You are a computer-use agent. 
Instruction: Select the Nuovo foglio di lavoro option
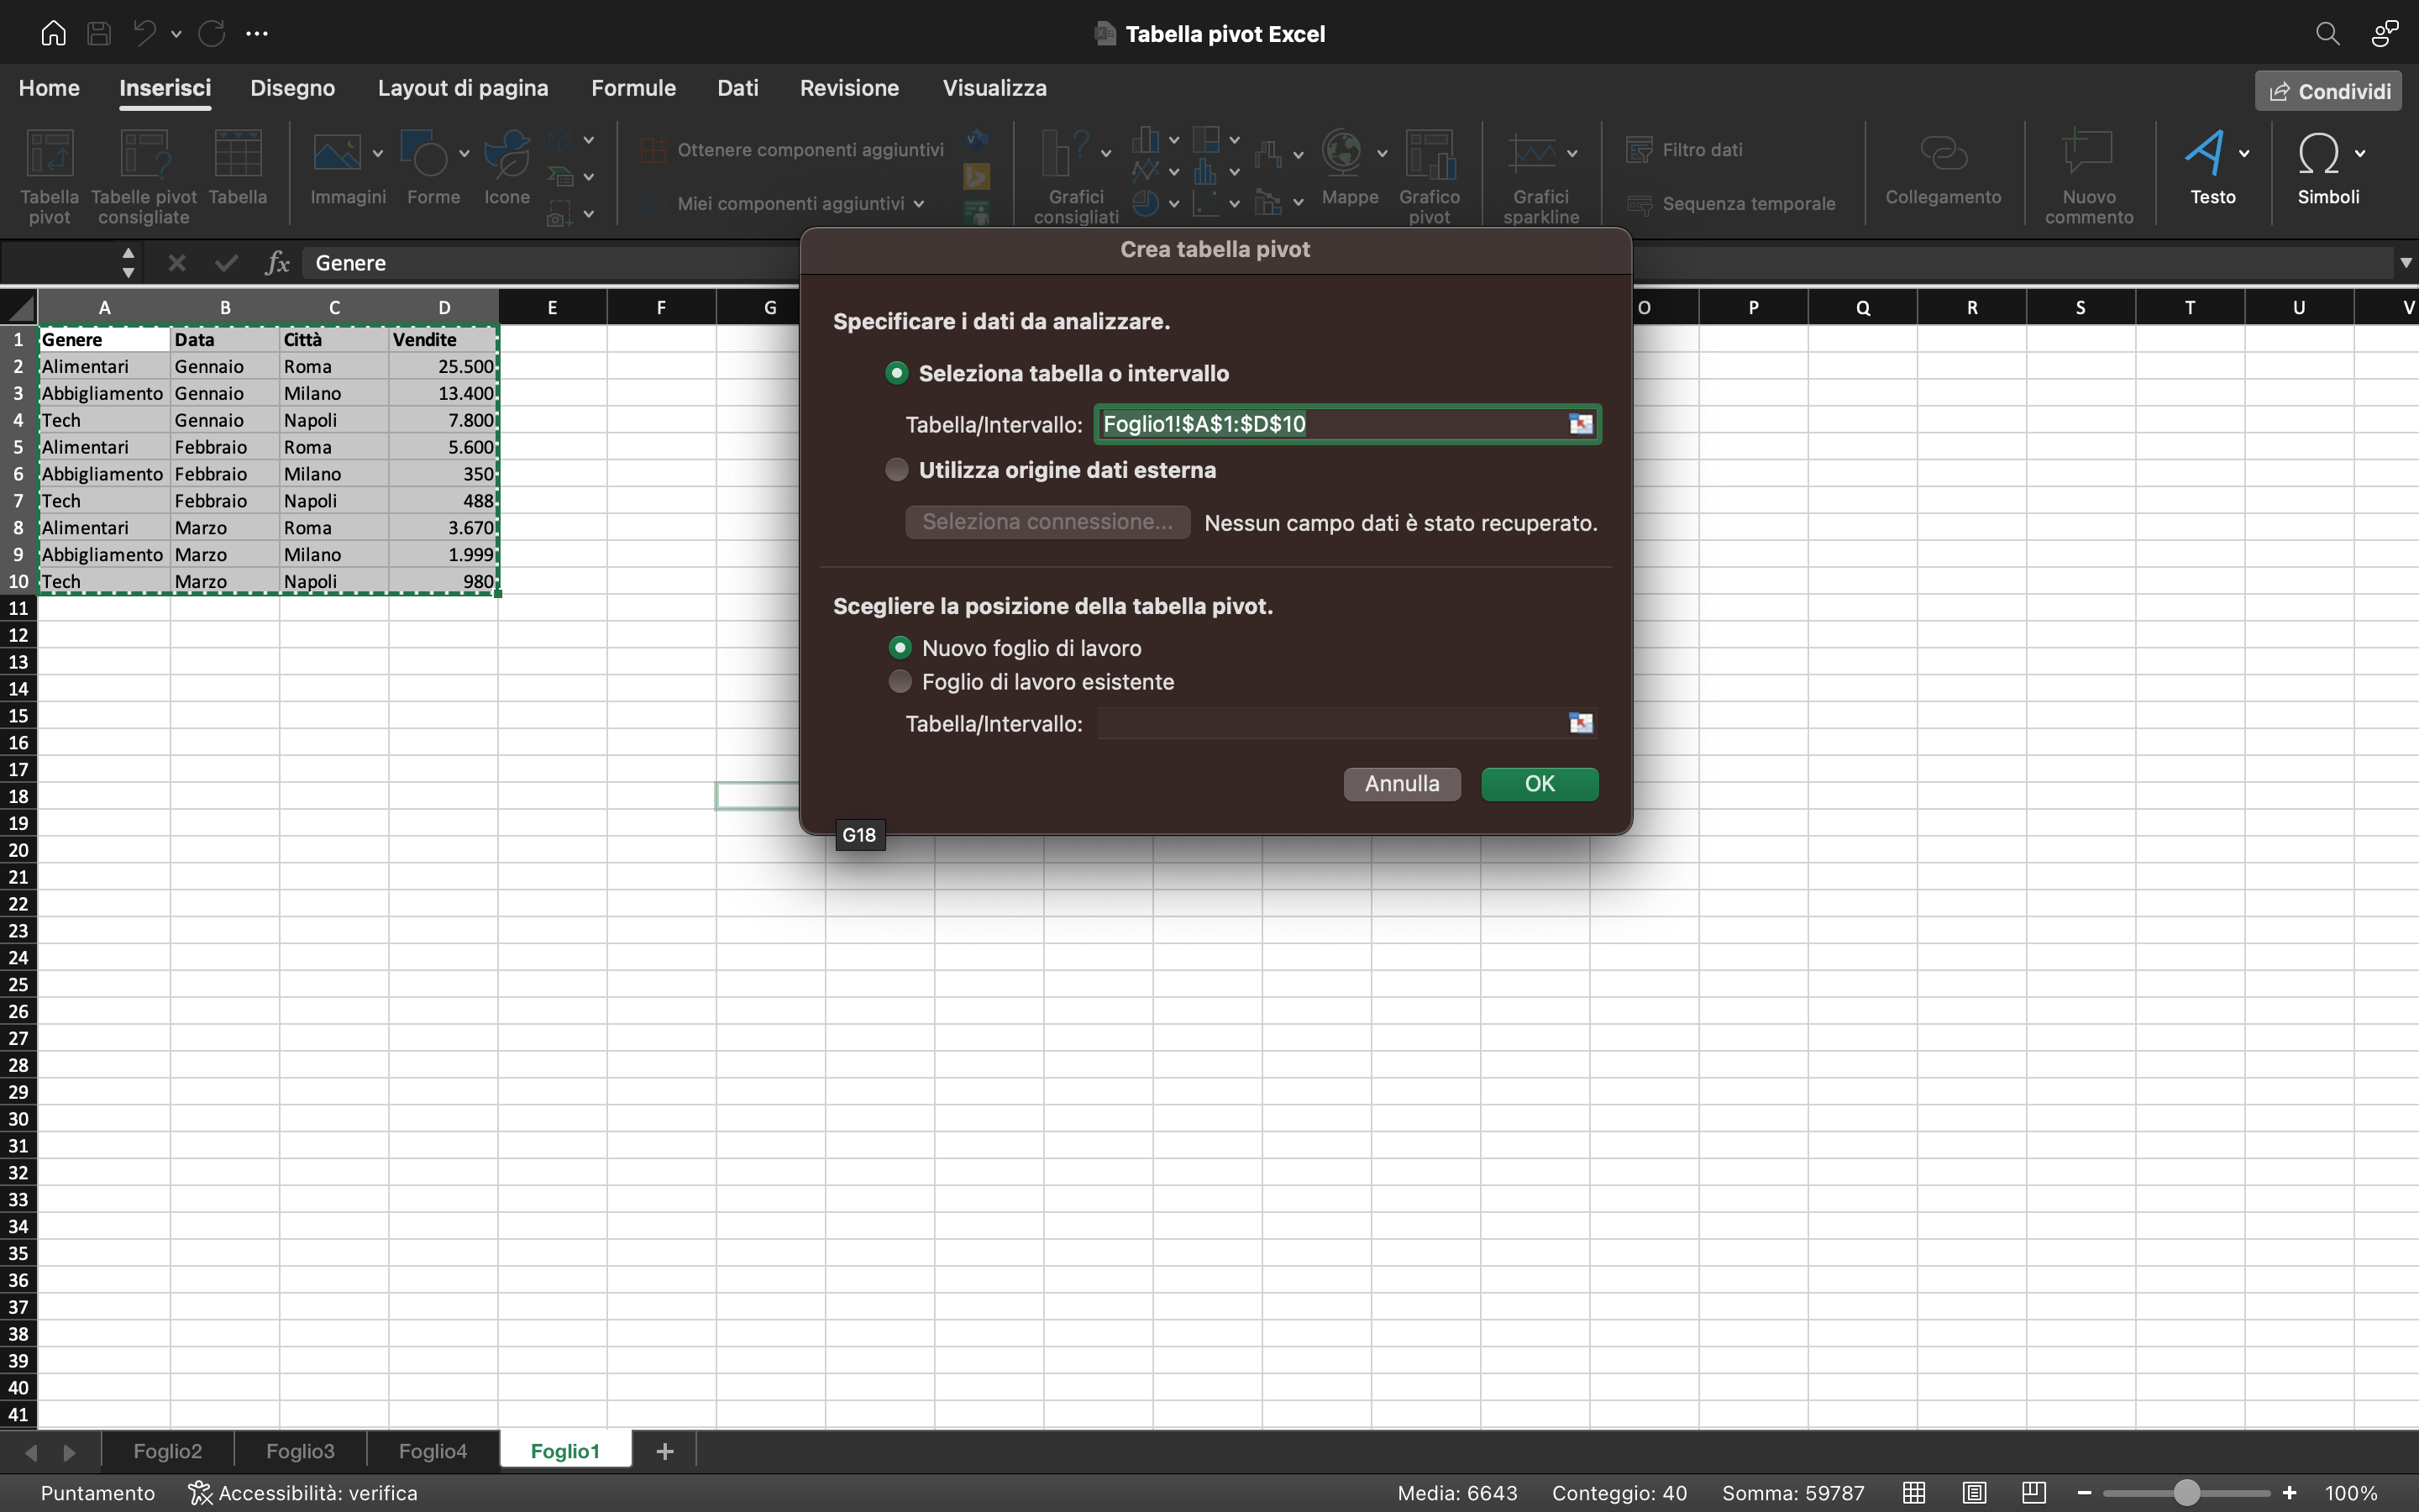coord(899,647)
